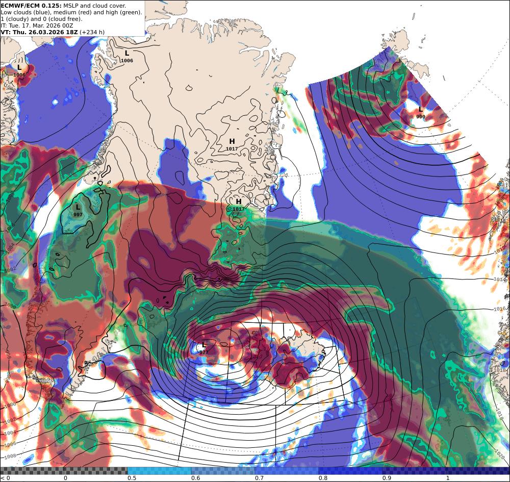Click the '(+234 h)' forecast lead time
The height and width of the screenshot is (482, 510).
(92, 32)
